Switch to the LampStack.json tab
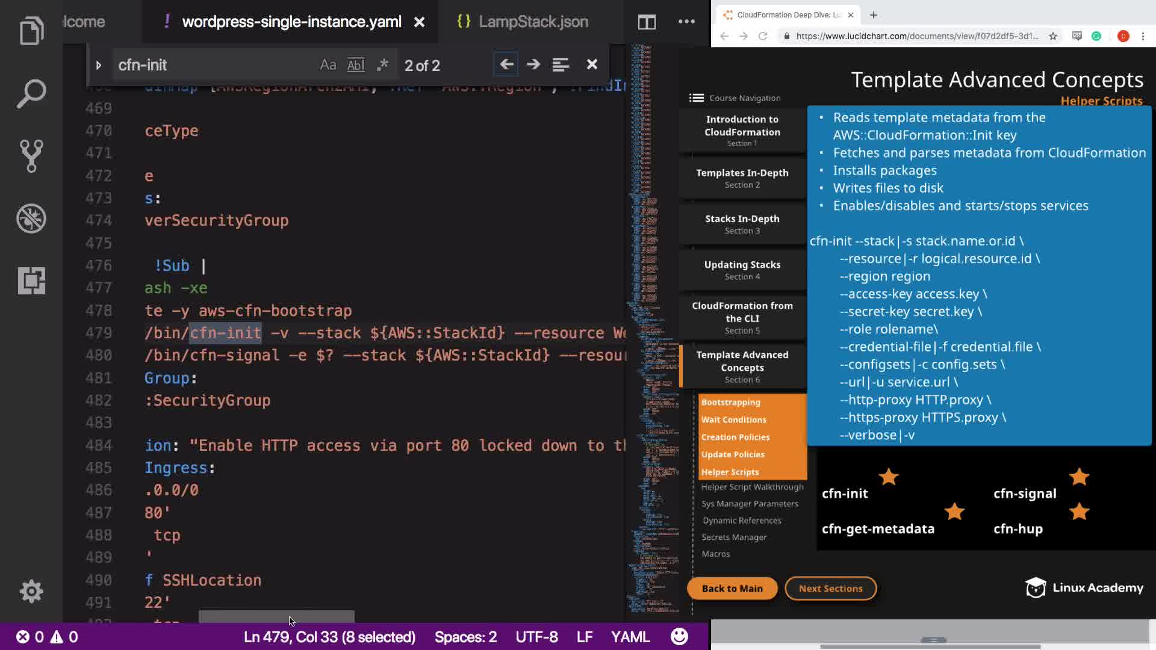Viewport: 1156px width, 650px height. click(x=532, y=22)
